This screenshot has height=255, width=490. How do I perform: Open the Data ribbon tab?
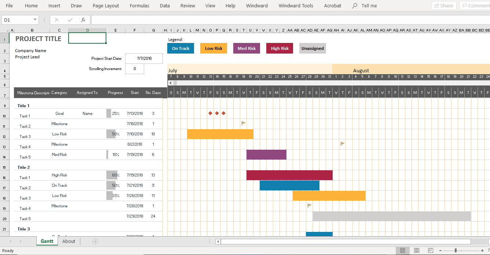(165, 6)
